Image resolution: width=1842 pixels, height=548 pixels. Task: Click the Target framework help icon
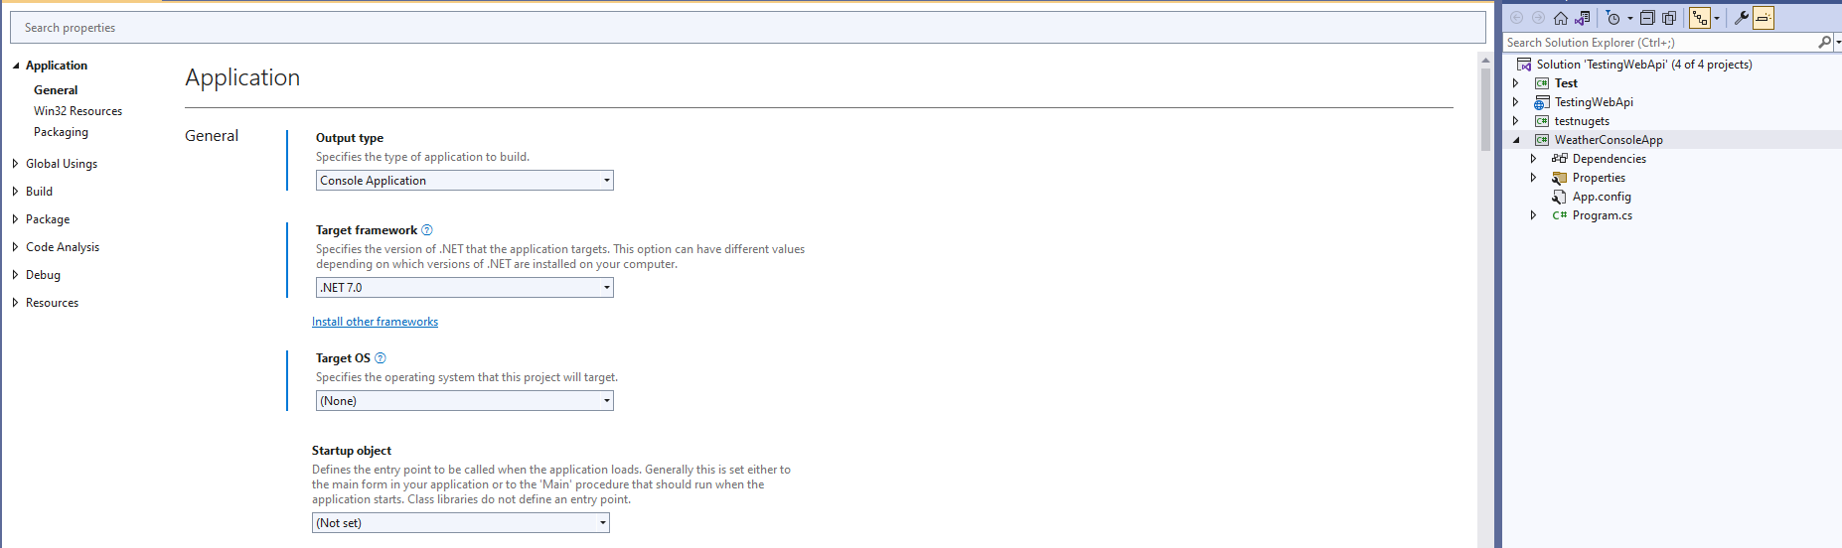pos(427,230)
